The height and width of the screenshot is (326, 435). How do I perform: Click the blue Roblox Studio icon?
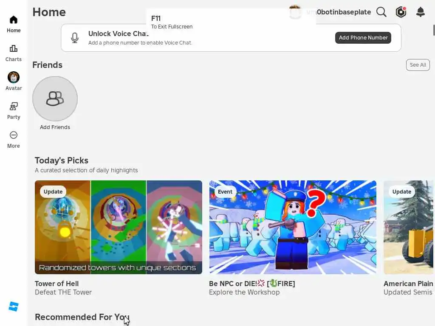14,306
